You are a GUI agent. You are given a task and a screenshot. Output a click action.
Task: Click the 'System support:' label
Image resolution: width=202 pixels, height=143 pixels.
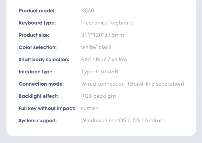pyautogui.click(x=38, y=121)
